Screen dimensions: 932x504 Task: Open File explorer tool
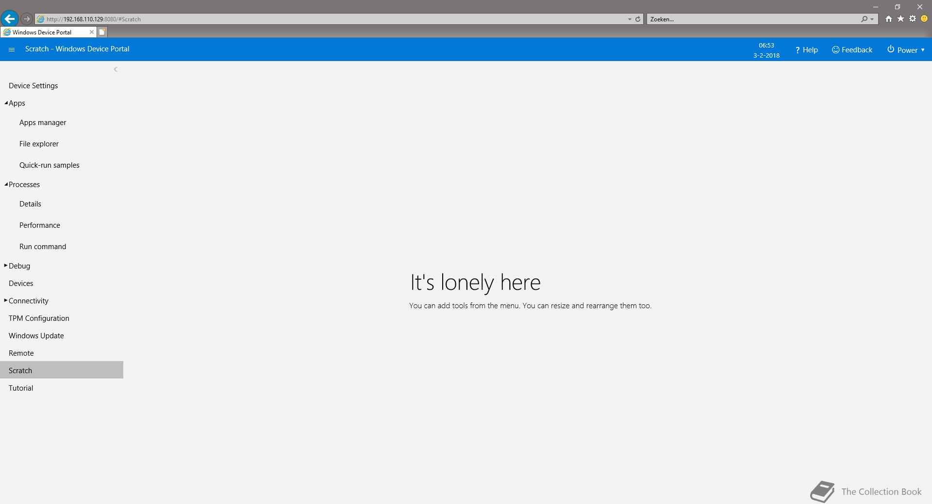(39, 144)
